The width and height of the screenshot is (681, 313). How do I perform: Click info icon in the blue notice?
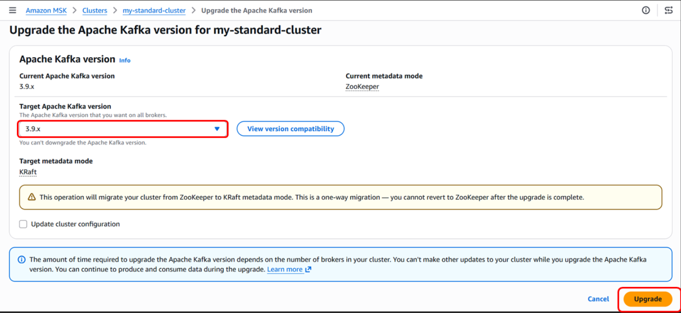(x=21, y=260)
